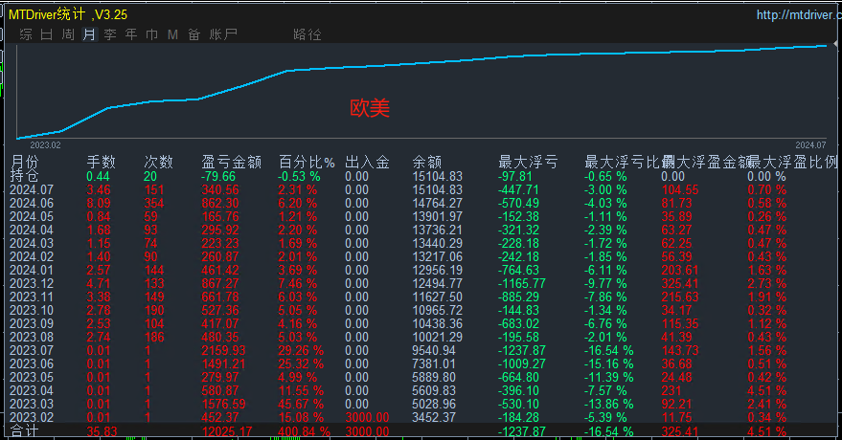
Task: Open the 账户 account tab
Action: click(x=223, y=34)
